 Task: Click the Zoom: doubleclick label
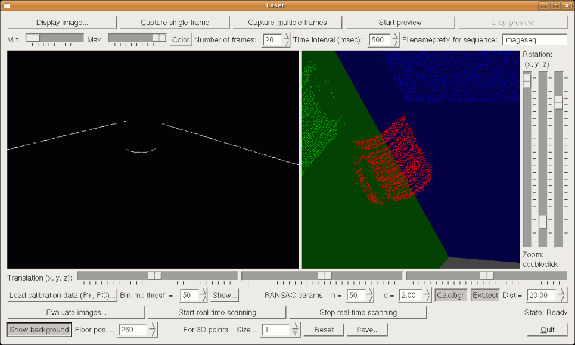[x=540, y=259]
